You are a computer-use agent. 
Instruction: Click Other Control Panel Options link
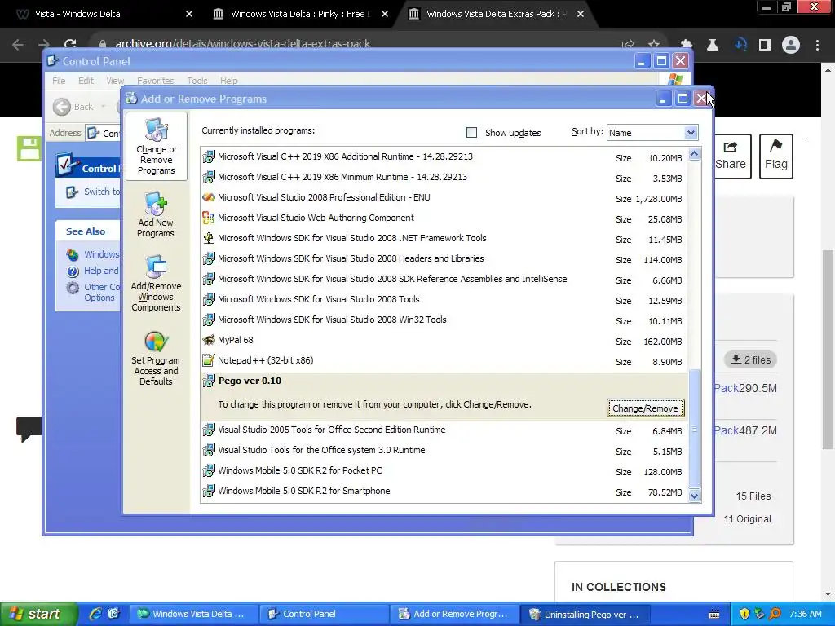101,293
